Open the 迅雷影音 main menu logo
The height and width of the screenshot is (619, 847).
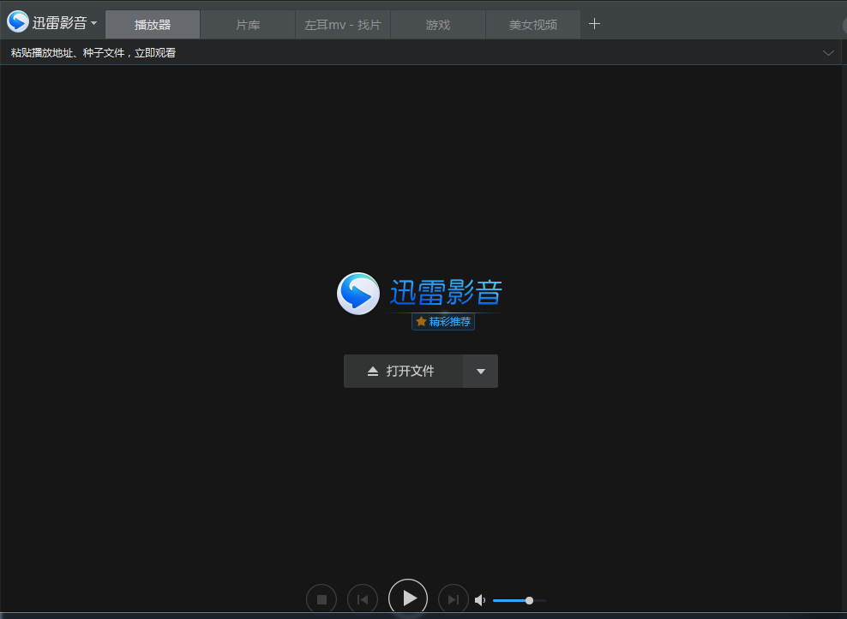tap(18, 21)
